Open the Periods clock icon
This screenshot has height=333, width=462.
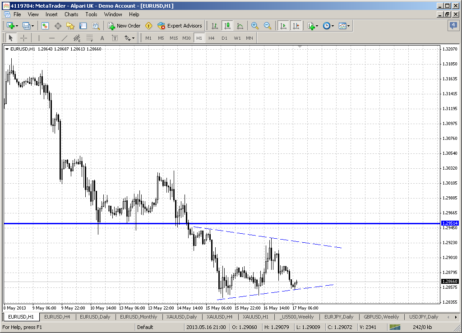327,26
